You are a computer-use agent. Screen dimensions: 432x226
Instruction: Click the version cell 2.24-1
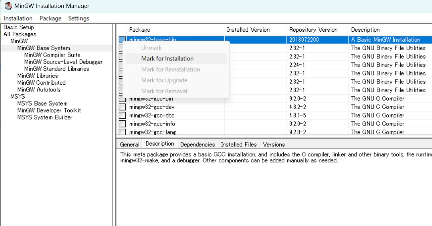click(x=297, y=65)
